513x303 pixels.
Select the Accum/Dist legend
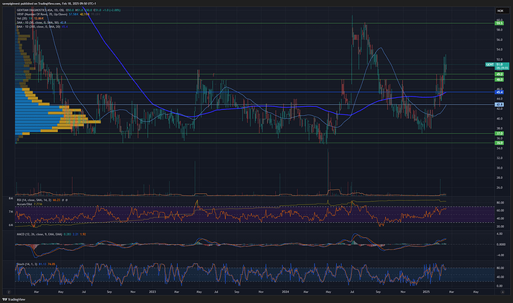tap(30, 204)
